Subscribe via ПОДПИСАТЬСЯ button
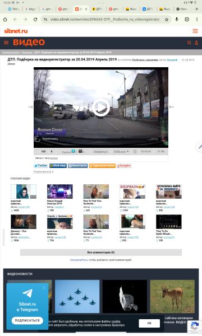202x336 pixels. [x=27, y=320]
